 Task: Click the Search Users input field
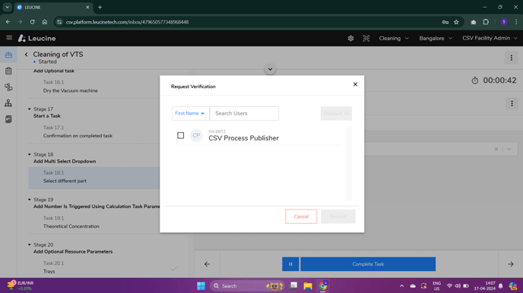pyautogui.click(x=244, y=114)
